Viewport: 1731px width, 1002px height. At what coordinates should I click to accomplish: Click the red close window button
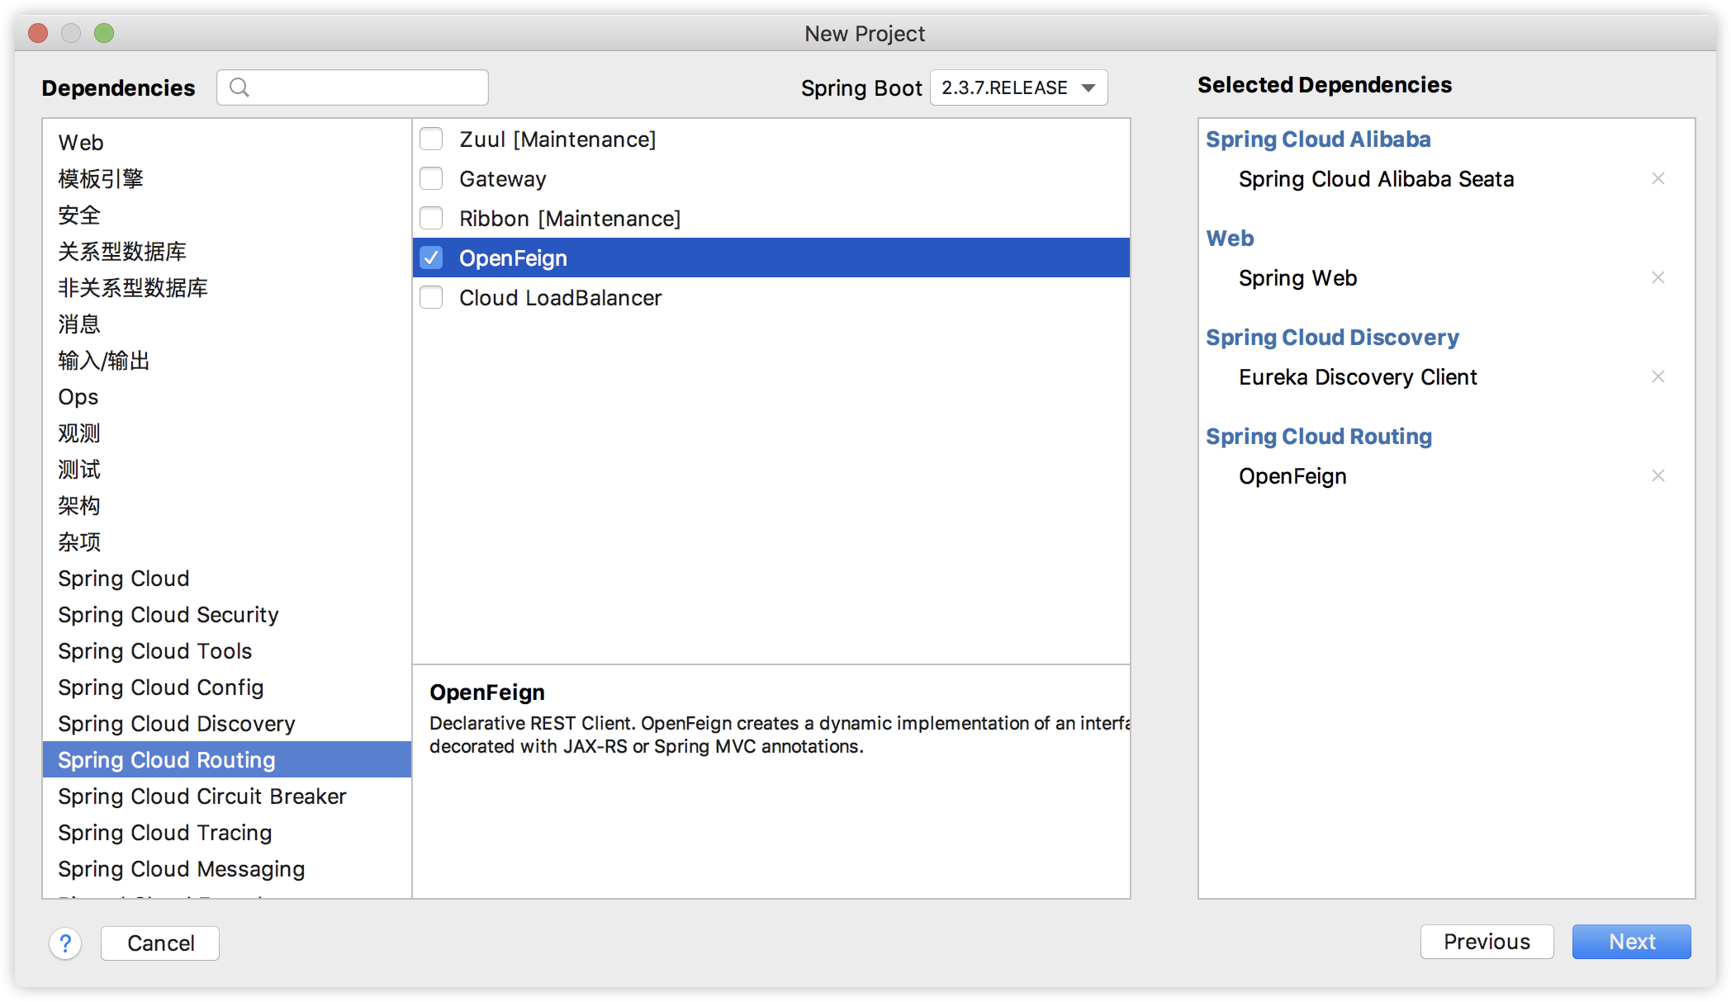pyautogui.click(x=38, y=33)
